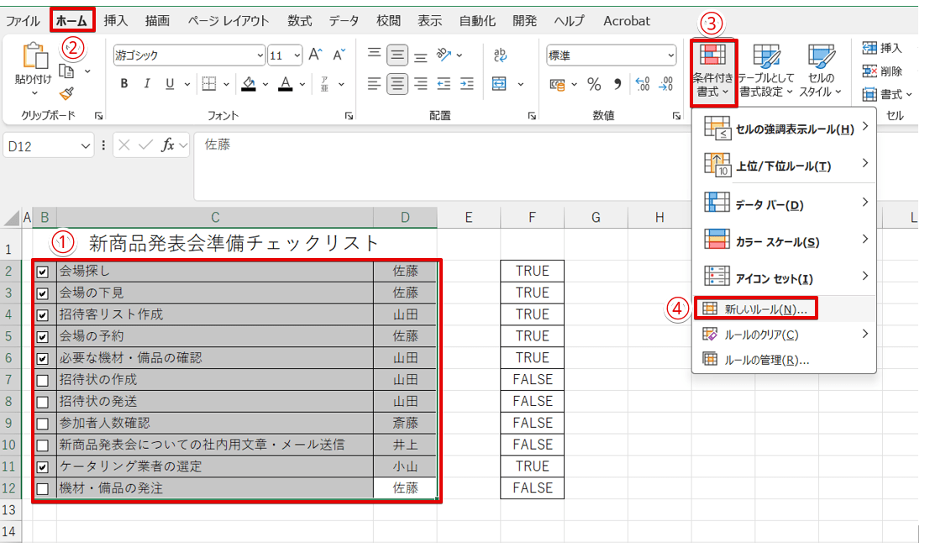The width and height of the screenshot is (930, 543).
Task: Click the Accounting number format icon
Action: (558, 84)
